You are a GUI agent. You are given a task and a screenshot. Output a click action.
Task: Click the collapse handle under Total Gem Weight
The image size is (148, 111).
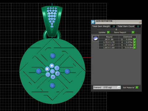pos(116,29)
